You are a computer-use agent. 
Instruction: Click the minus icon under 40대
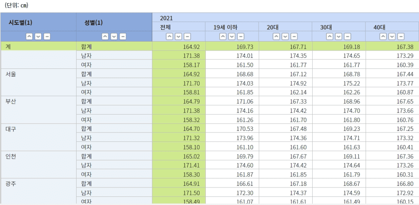(x=401, y=37)
